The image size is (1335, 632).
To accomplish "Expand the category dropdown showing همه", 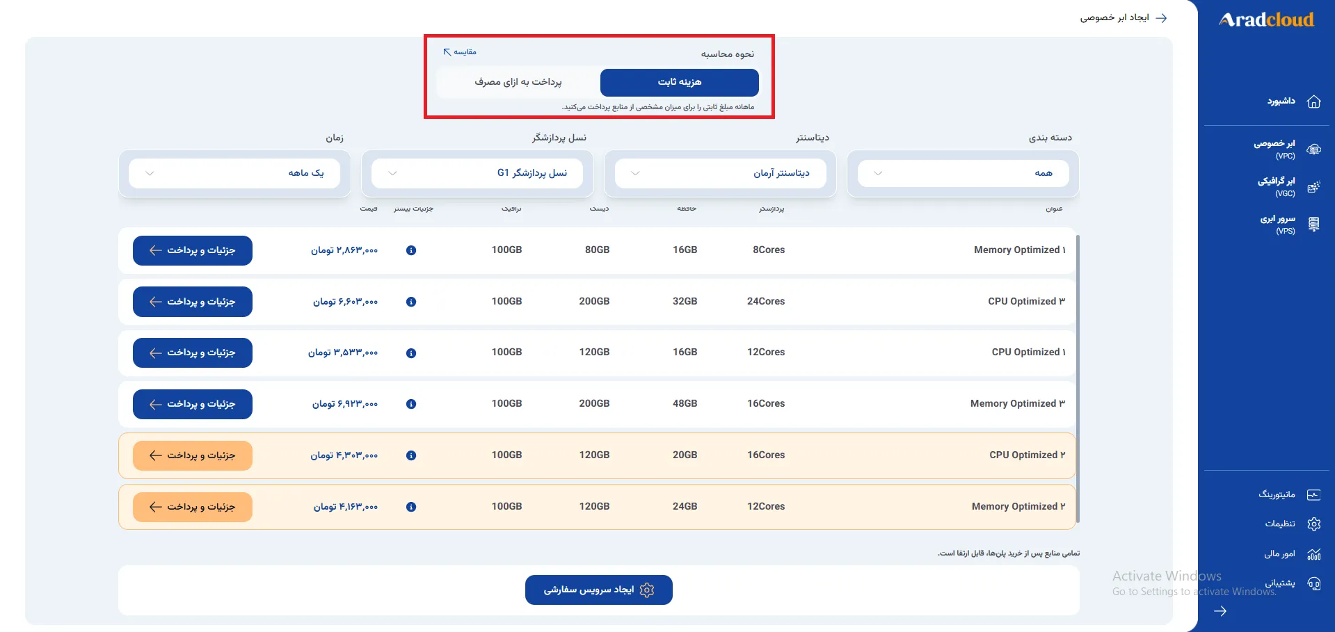I will click(x=963, y=173).
